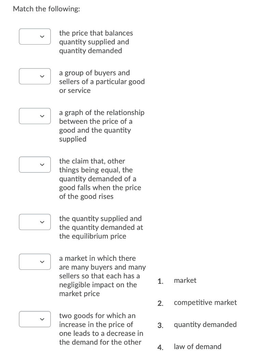Select the answer option 'quantity demanded'
Screen dimensions: 277x351
click(x=205, y=324)
